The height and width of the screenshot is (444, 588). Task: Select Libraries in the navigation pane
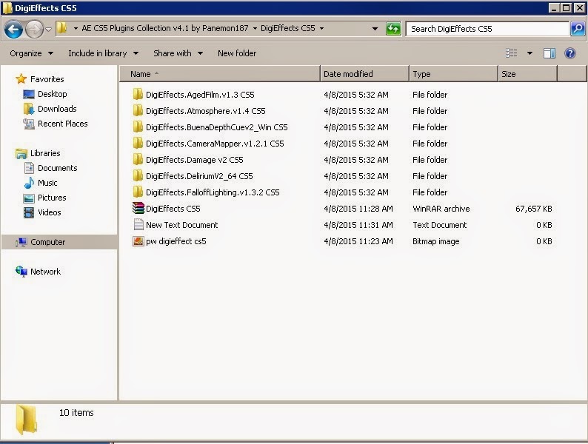[x=45, y=153]
